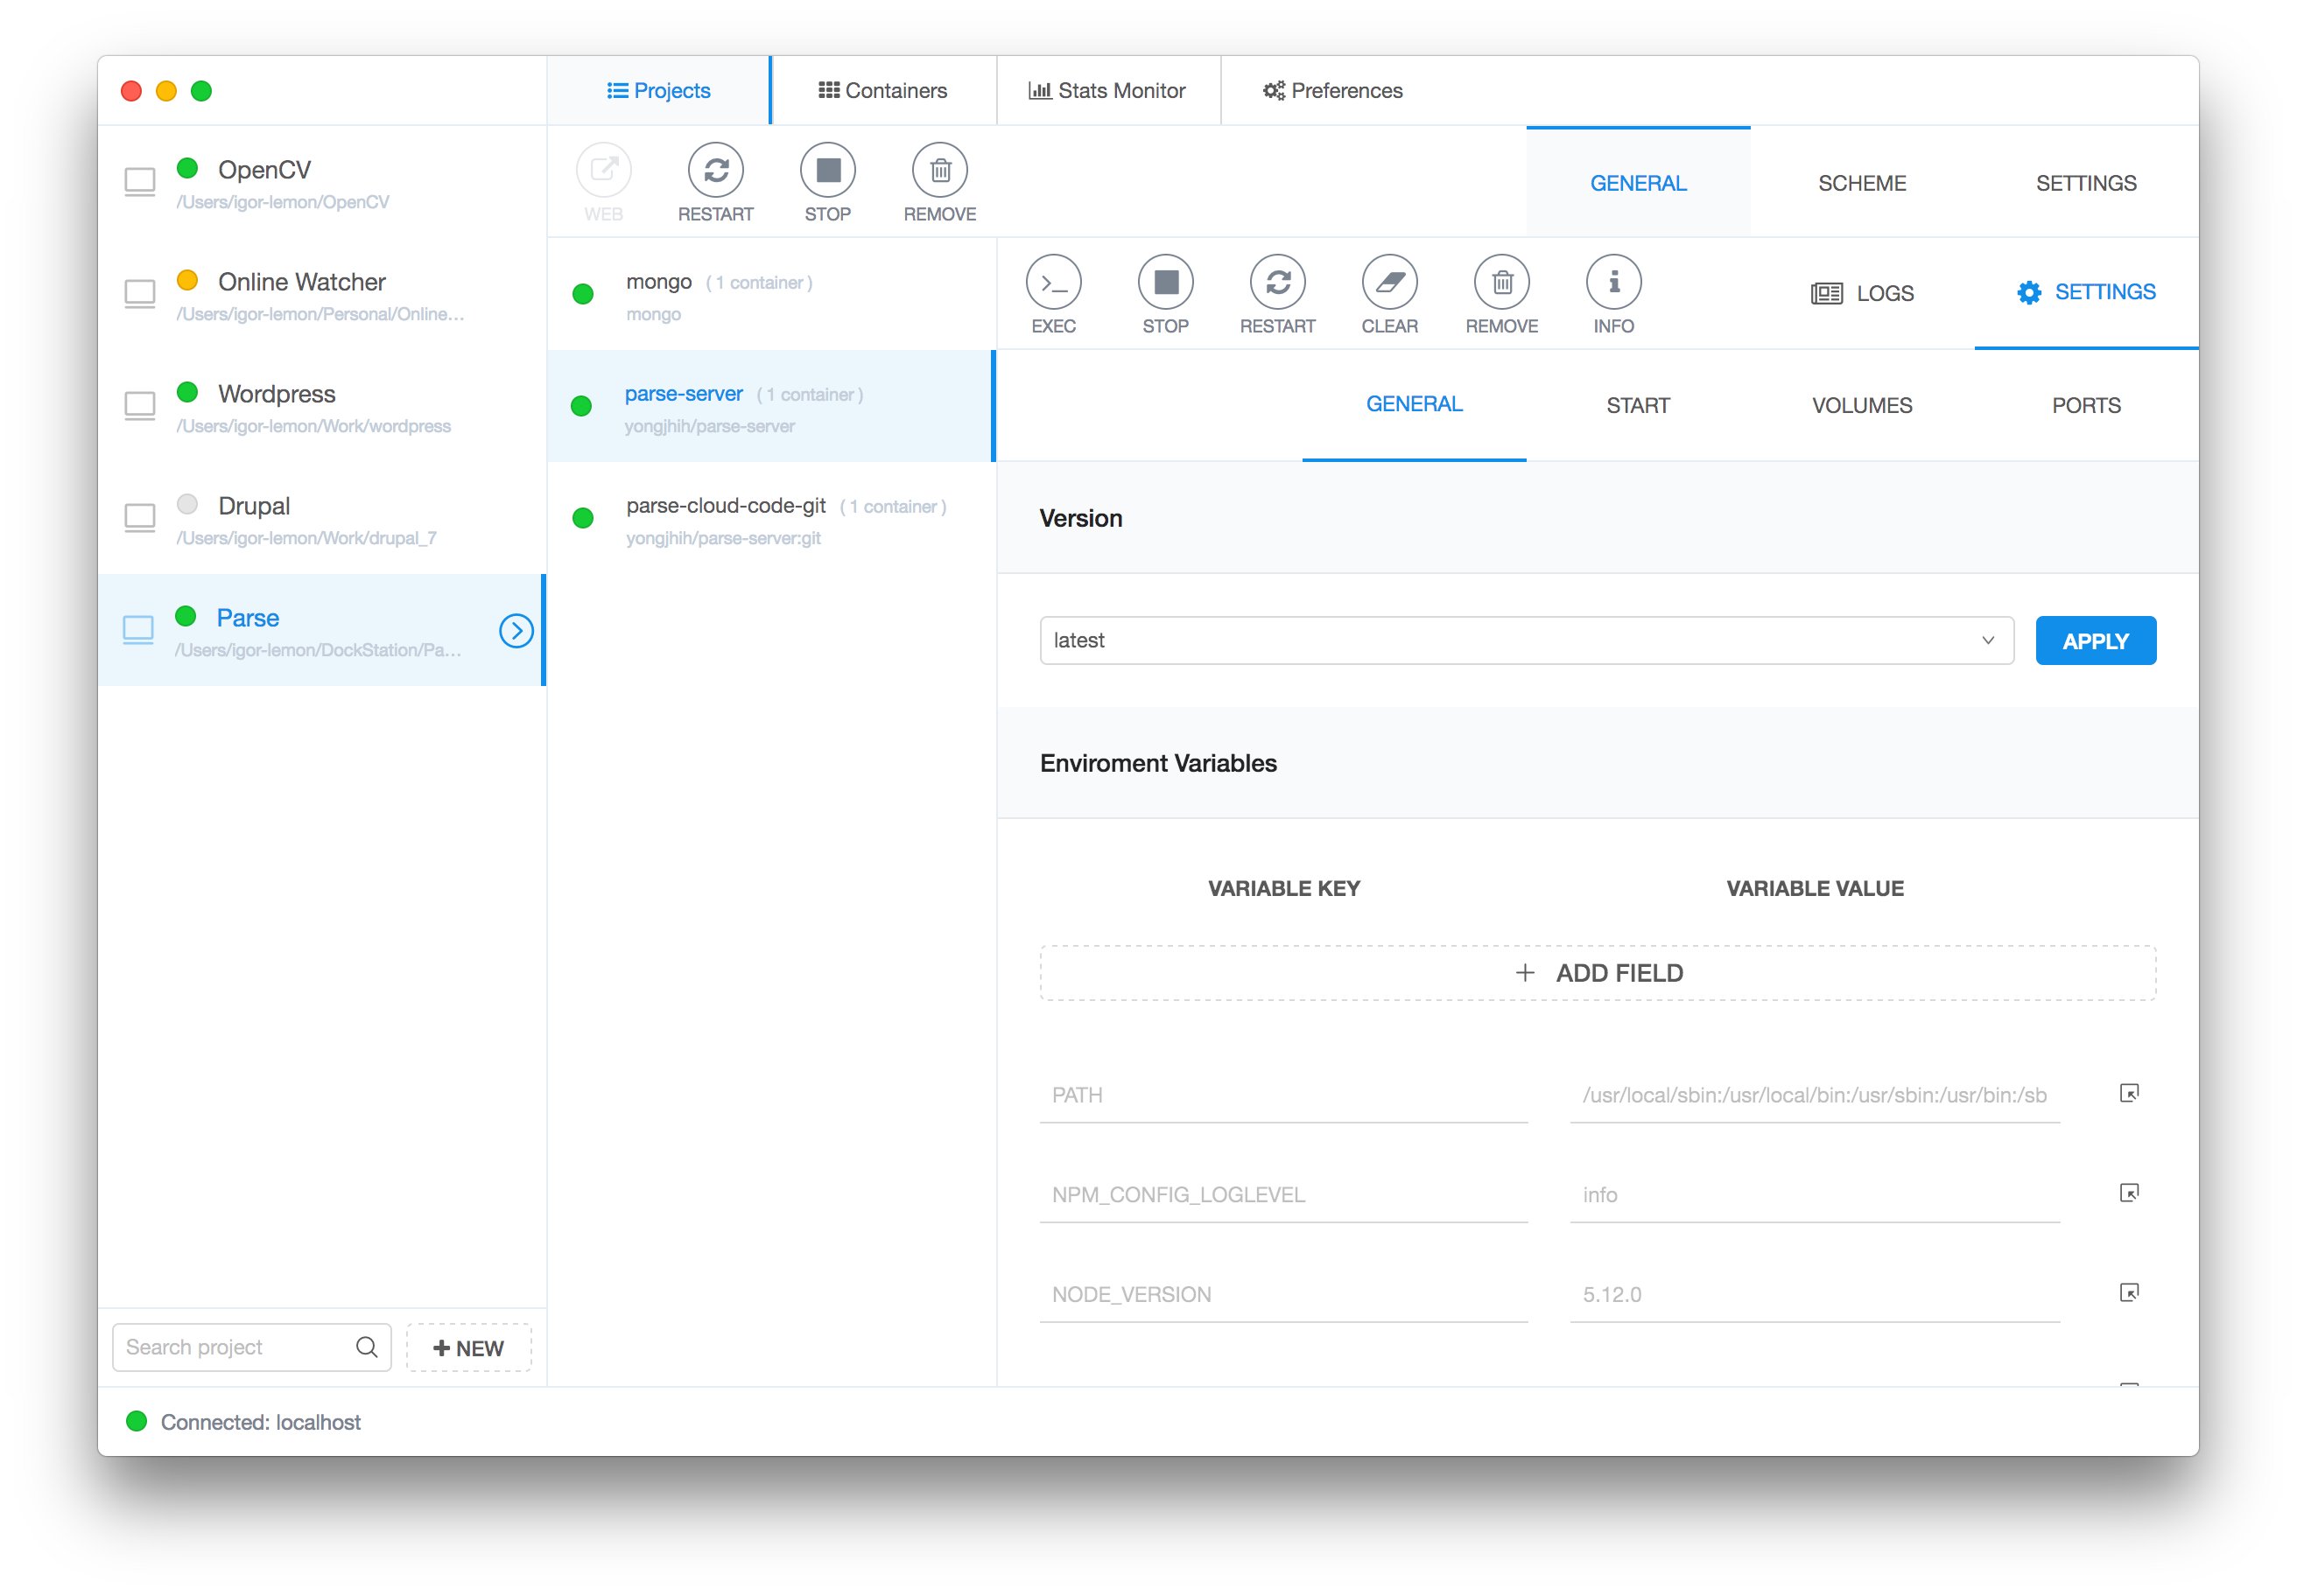
Task: Stop the parse-server container
Action: point(1165,283)
